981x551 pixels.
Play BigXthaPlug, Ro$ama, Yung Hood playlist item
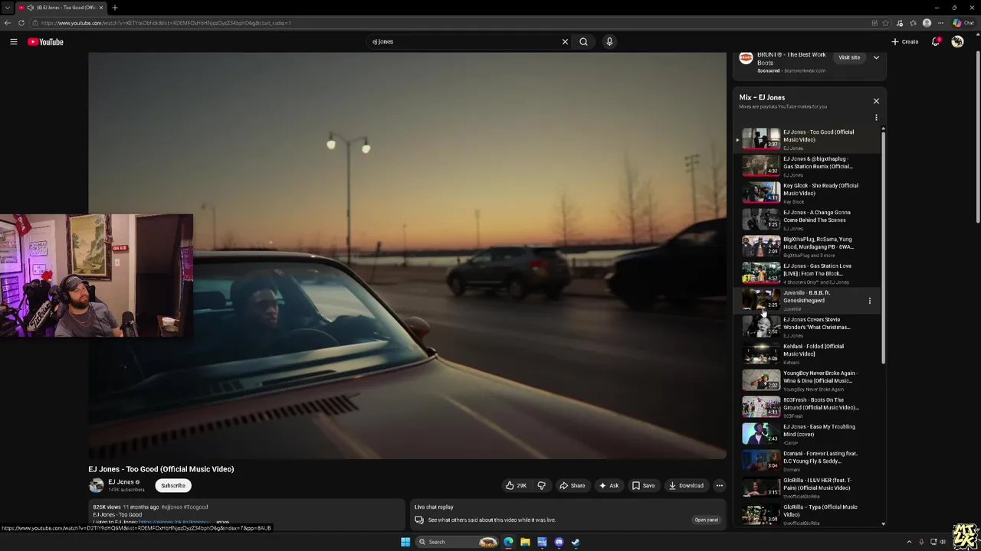809,246
